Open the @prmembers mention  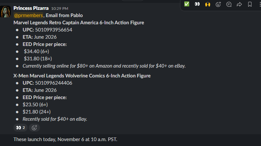[28, 15]
